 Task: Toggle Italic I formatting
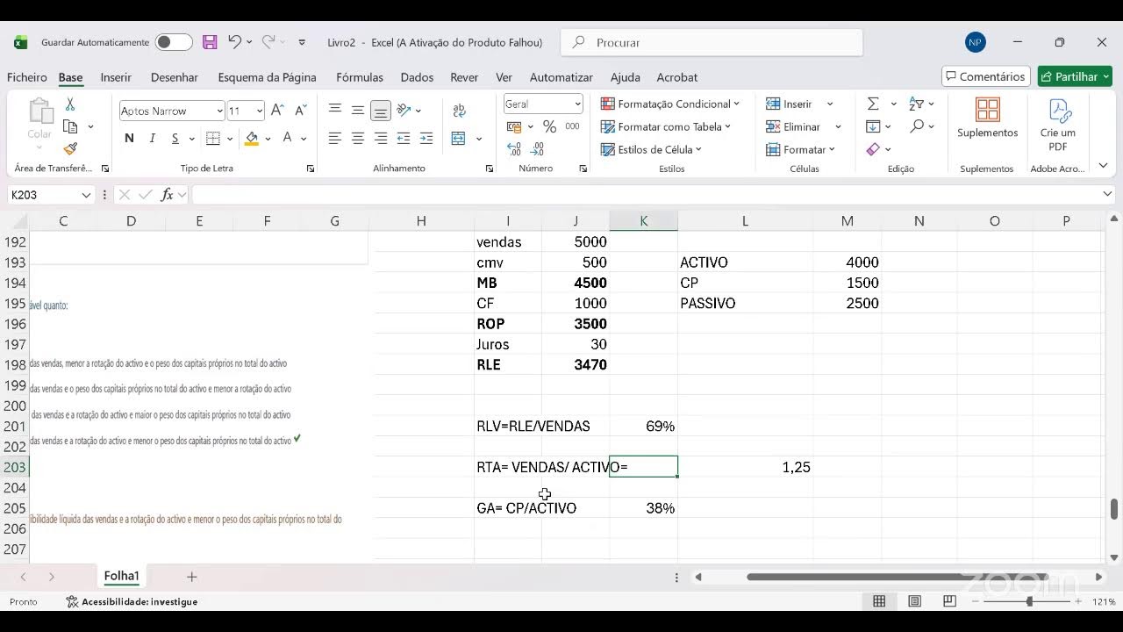click(x=153, y=139)
